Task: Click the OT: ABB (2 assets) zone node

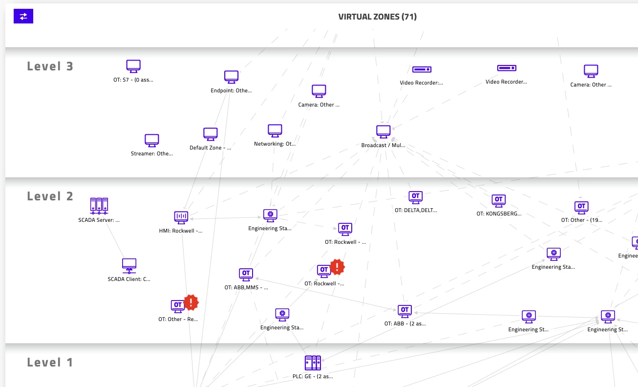Action: coord(404,310)
